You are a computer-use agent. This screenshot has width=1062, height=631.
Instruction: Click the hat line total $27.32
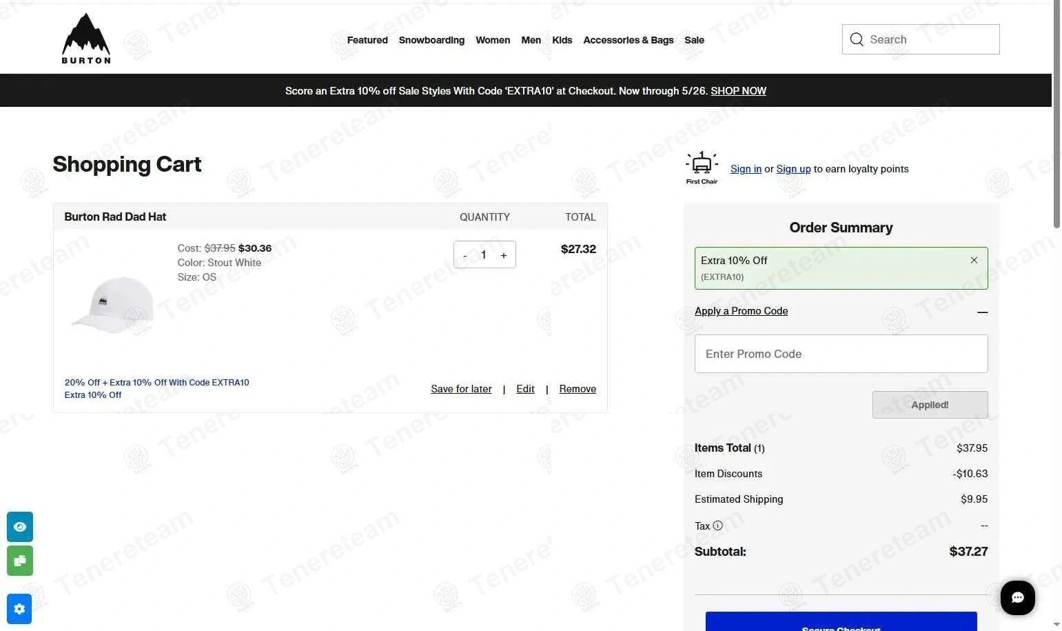click(x=578, y=249)
